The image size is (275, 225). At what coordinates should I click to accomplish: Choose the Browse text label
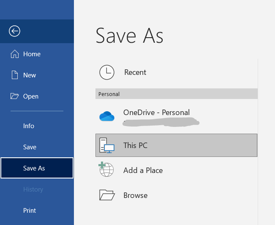pos(135,195)
